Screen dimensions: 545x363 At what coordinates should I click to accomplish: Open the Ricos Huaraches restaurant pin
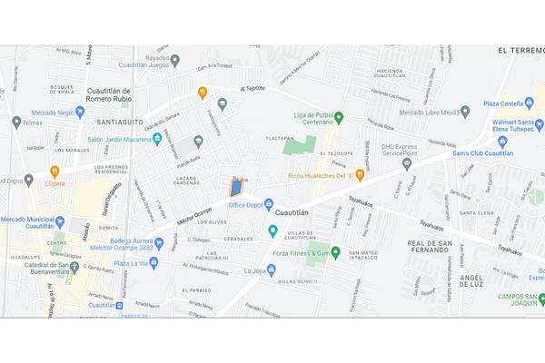(360, 175)
